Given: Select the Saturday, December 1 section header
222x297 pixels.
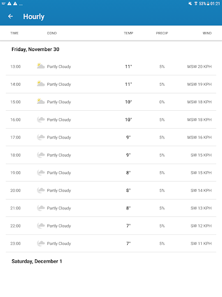Looking at the screenshot, I should tap(36, 261).
